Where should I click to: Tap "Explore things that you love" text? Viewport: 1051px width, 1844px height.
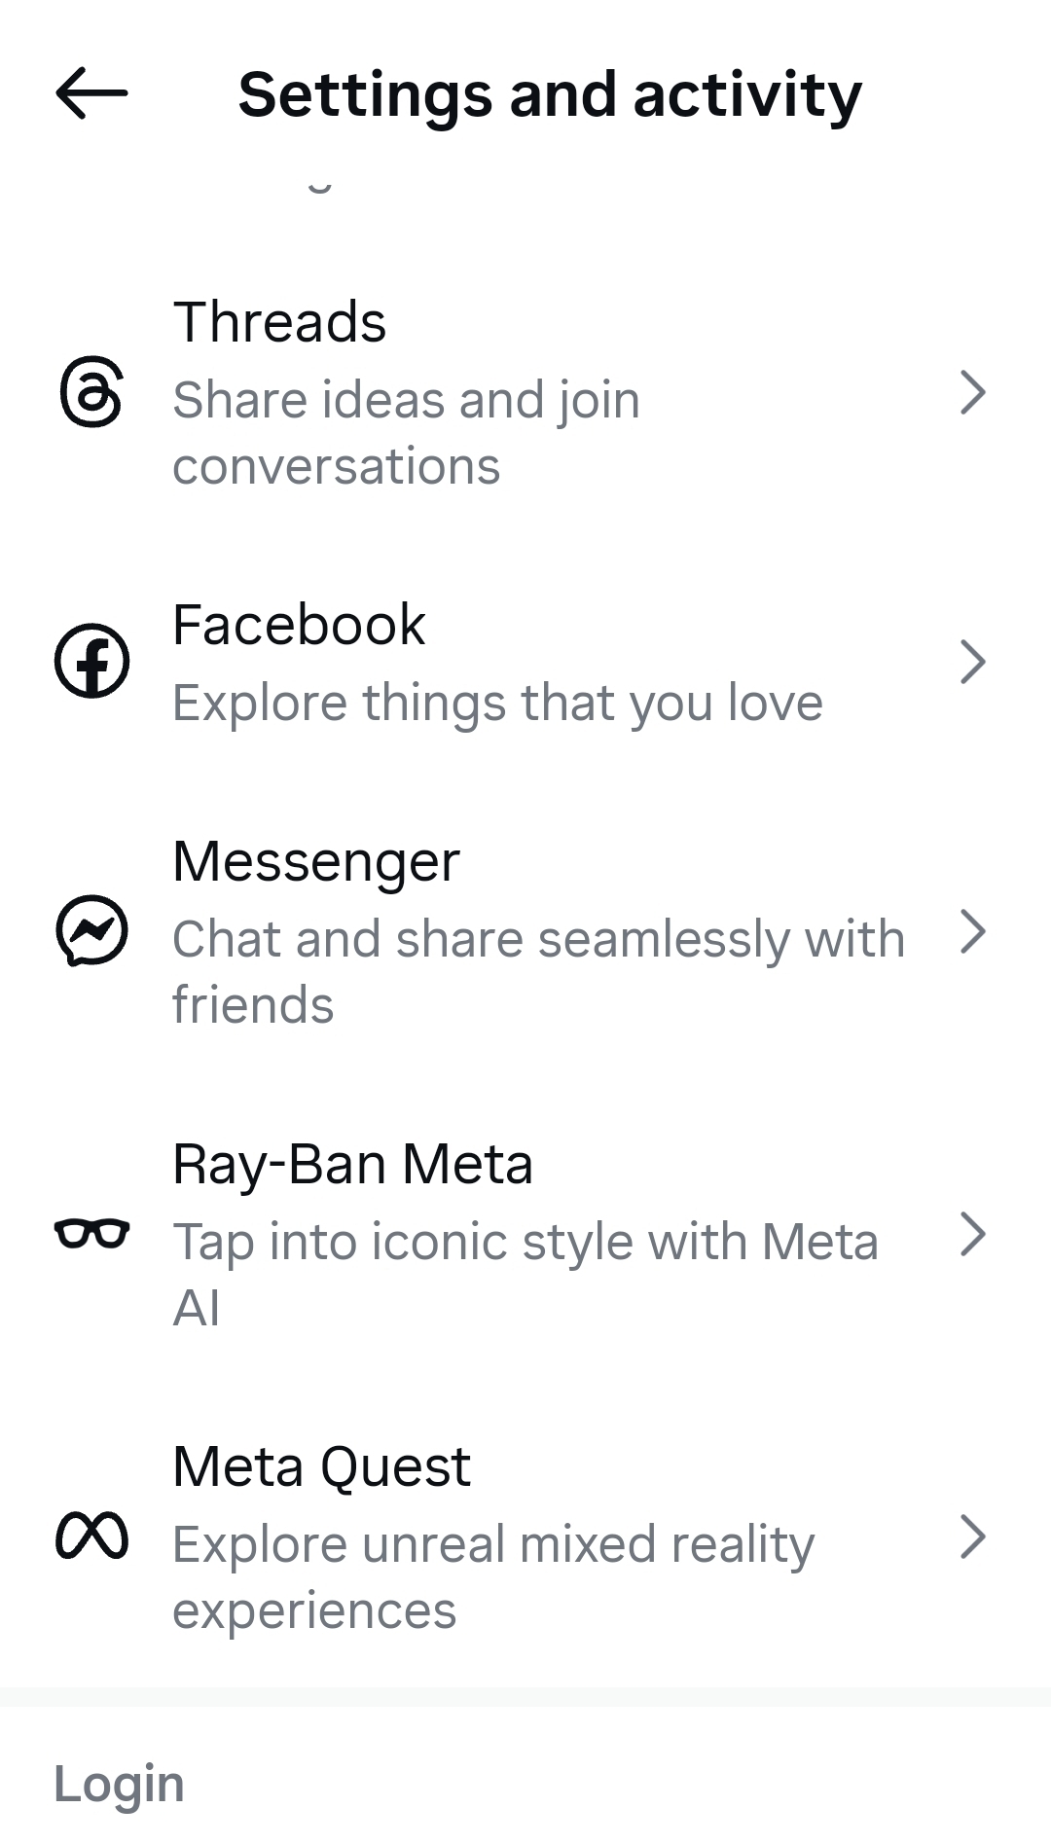pos(497,703)
